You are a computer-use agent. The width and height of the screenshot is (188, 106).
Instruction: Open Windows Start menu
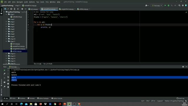coord(2,104)
